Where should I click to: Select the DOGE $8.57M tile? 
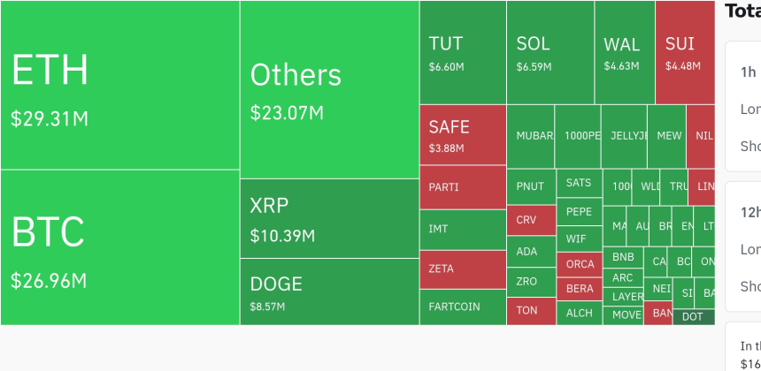coord(329,291)
